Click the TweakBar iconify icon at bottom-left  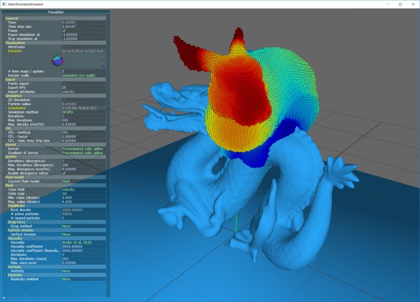click(x=4, y=297)
